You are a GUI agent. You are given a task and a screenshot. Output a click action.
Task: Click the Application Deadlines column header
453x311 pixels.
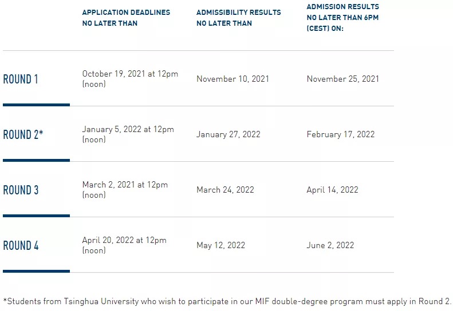point(126,18)
